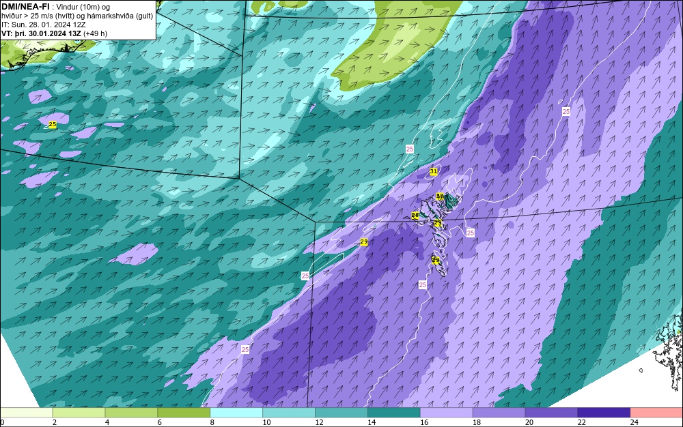
Task: Click the '24' label on the color scale
Action: tap(635, 422)
